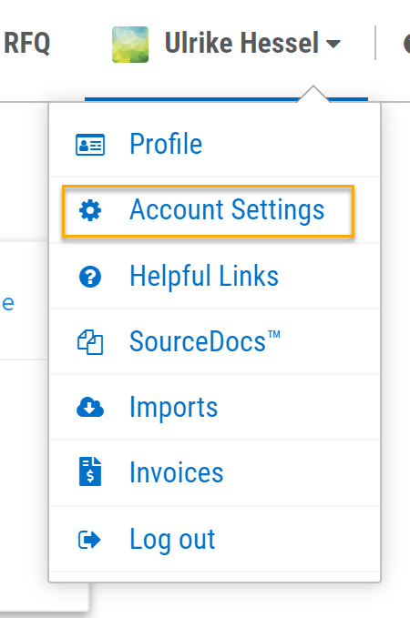Click the RFQ navigation item

[26, 44]
